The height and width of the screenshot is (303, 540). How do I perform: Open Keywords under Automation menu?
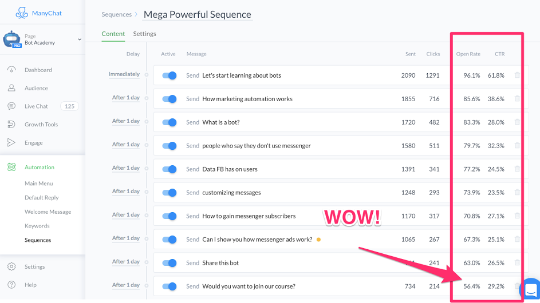(x=37, y=226)
